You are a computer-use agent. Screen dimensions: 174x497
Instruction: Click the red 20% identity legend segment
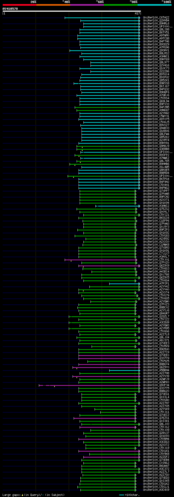(19, 5)
